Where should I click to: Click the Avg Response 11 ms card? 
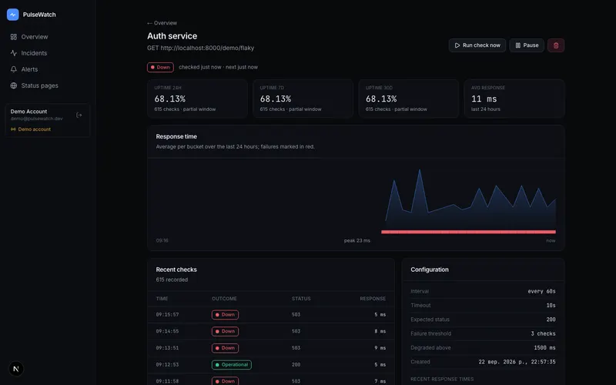514,99
